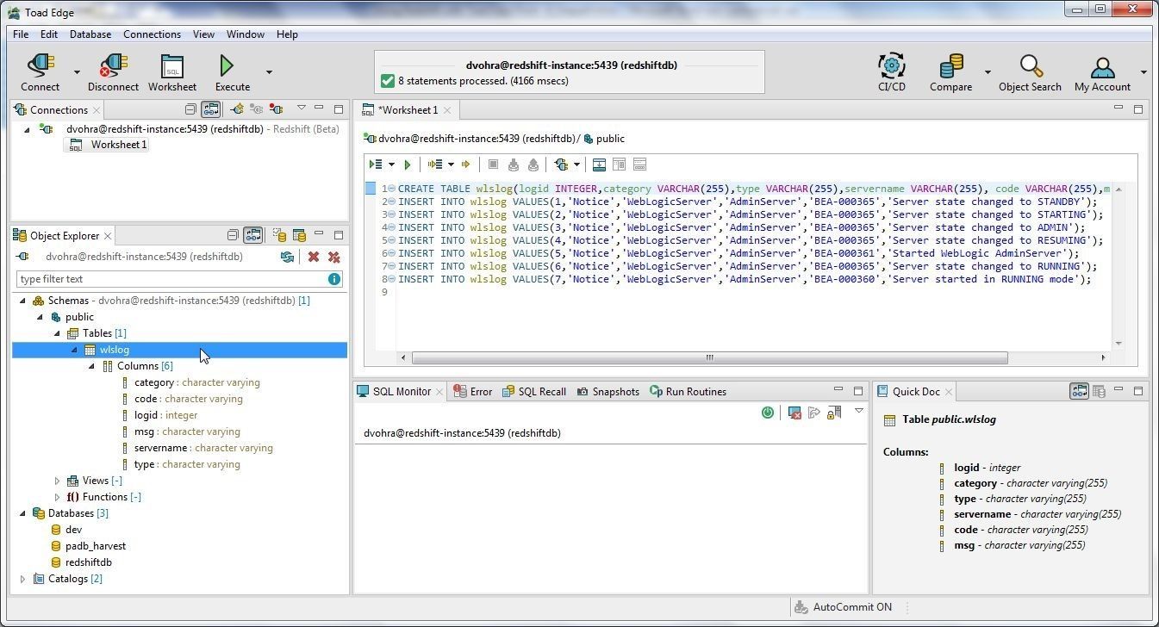Click the side-by-side result layout icon
The width and height of the screenshot is (1159, 627).
[619, 165]
